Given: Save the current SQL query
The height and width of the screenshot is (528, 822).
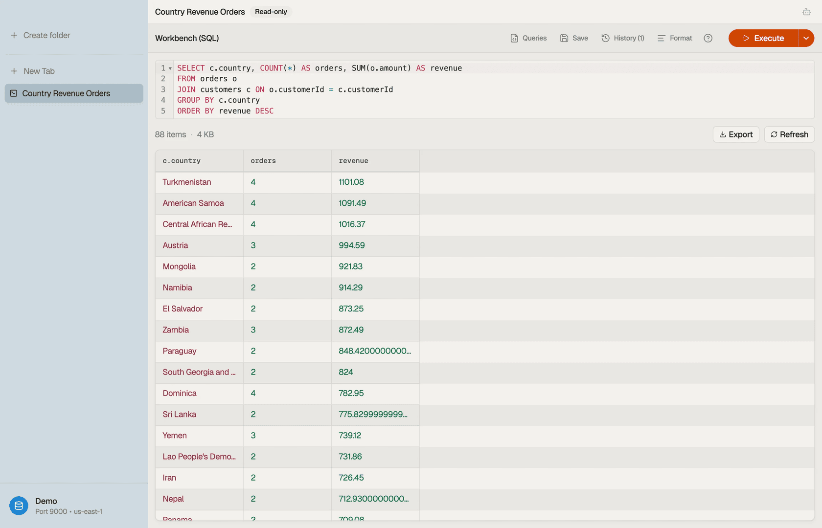Looking at the screenshot, I should pyautogui.click(x=574, y=38).
